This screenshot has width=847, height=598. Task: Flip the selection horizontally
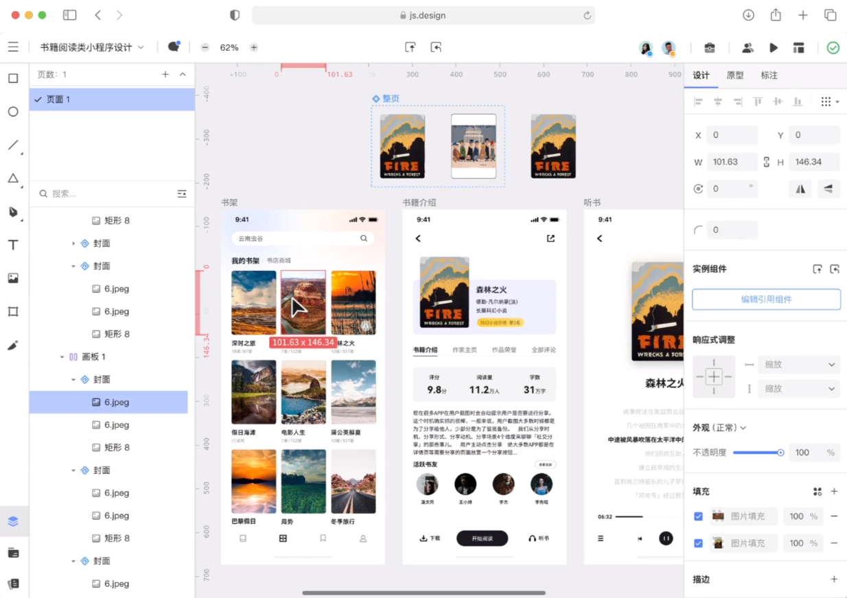pos(800,189)
